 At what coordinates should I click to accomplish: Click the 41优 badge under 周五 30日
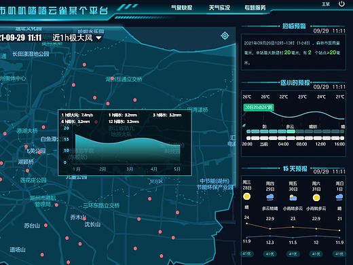(x=293, y=254)
